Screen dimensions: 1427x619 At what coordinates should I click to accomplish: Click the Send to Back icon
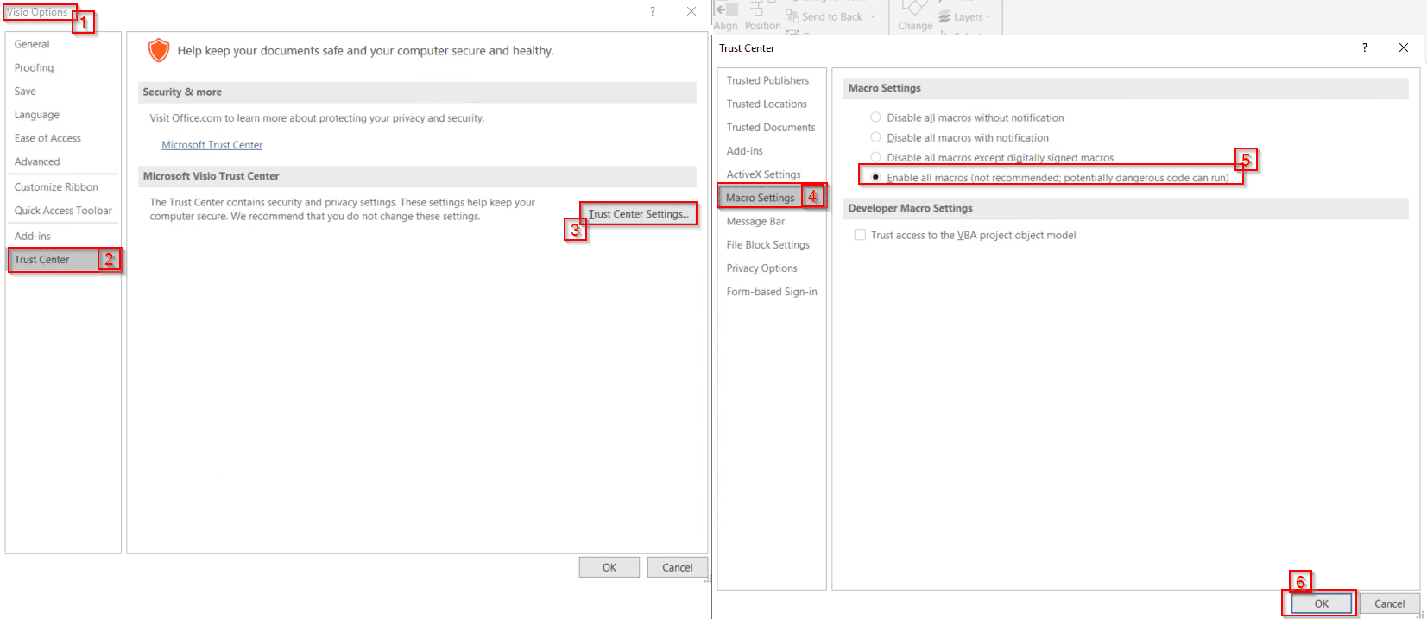pos(792,16)
